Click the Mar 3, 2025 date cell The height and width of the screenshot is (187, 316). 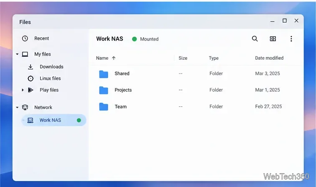pos(268,73)
